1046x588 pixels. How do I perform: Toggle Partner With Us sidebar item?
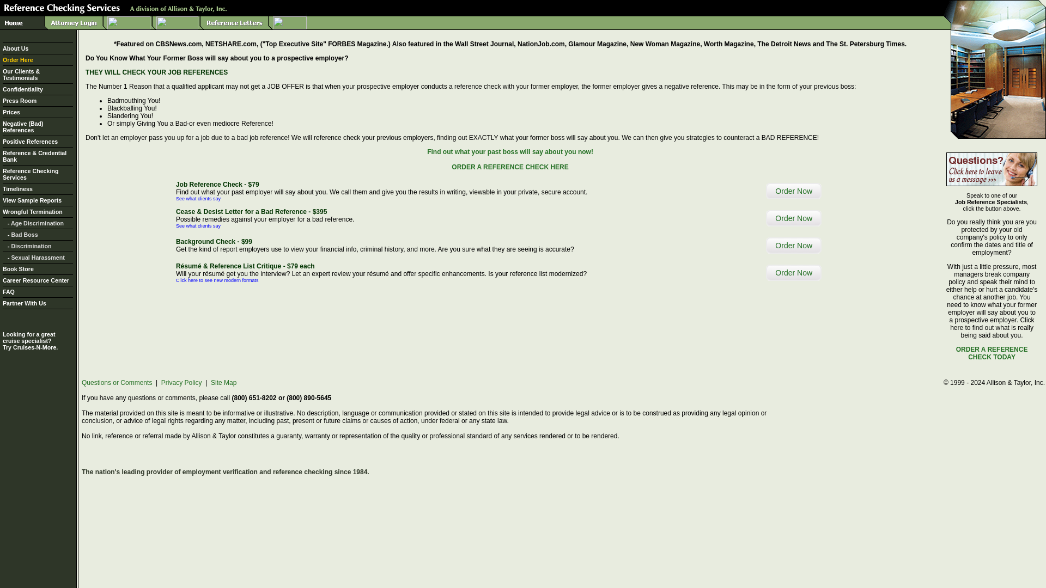(x=24, y=303)
